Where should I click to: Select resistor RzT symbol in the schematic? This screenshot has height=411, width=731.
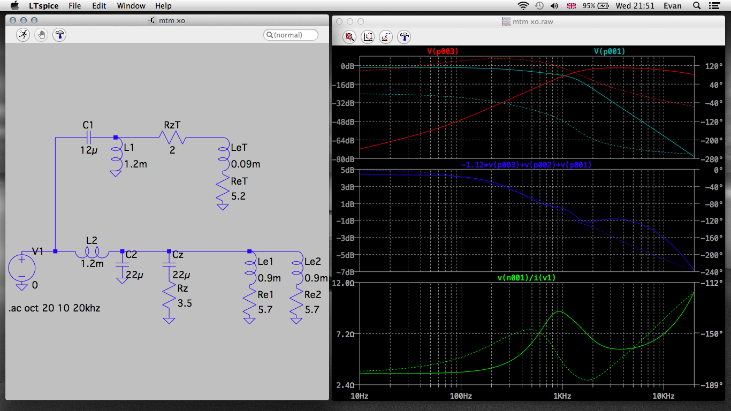[172, 138]
